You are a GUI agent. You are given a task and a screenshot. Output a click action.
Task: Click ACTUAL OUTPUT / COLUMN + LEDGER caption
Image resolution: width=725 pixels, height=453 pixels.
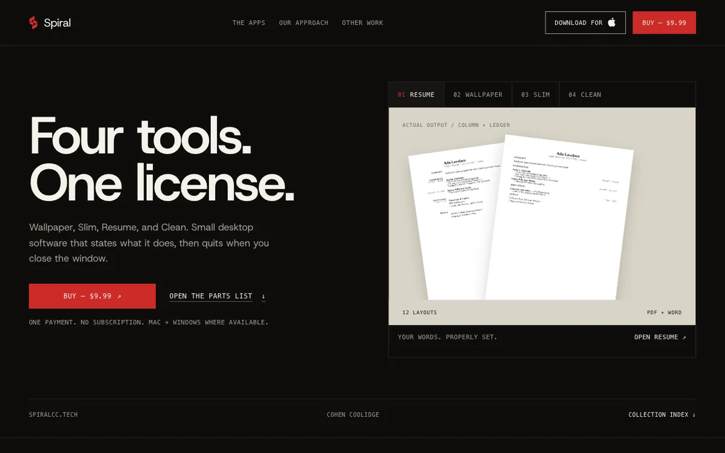(x=456, y=125)
